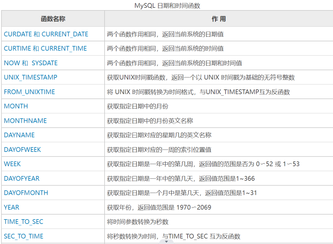Visit the YEAR function link
The height and width of the screenshot is (244, 333).
pyautogui.click(x=11, y=207)
